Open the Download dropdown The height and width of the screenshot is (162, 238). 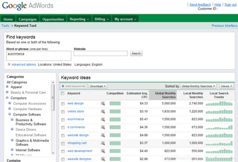pyautogui.click(x=98, y=86)
